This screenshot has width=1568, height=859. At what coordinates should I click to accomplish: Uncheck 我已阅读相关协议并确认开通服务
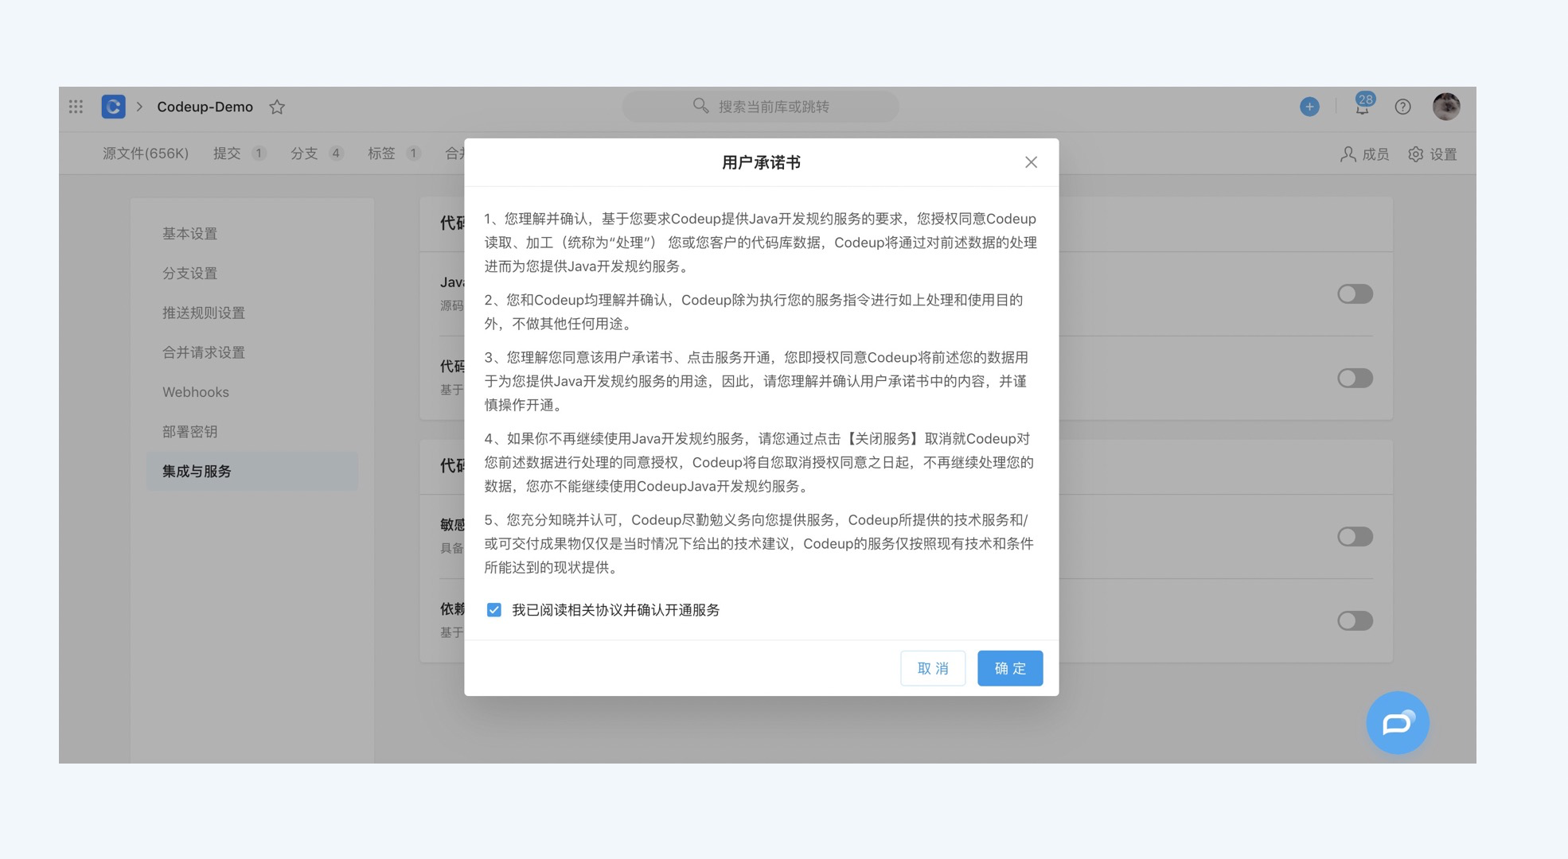pos(494,609)
